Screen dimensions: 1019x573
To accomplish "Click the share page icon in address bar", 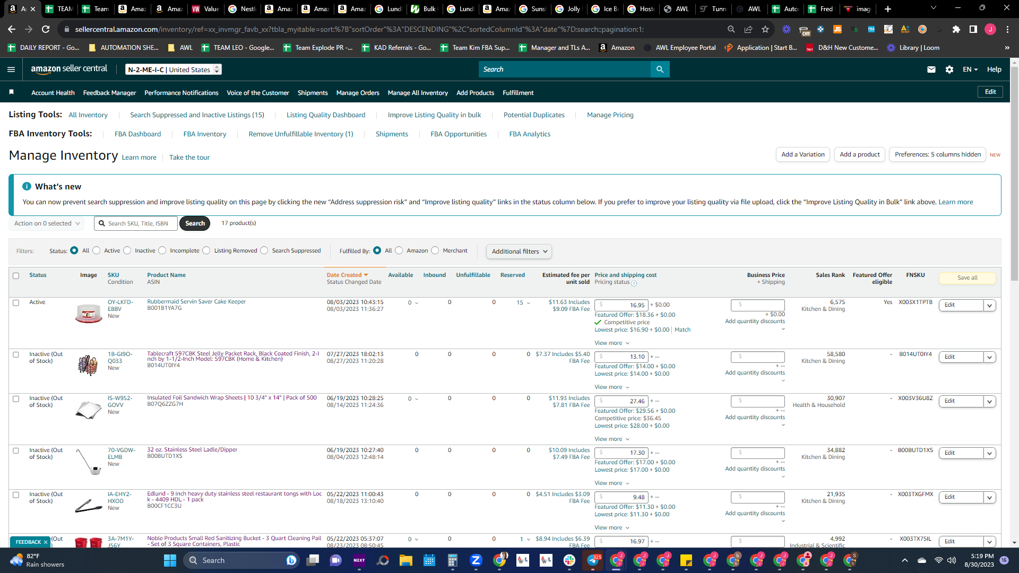I will click(x=748, y=29).
